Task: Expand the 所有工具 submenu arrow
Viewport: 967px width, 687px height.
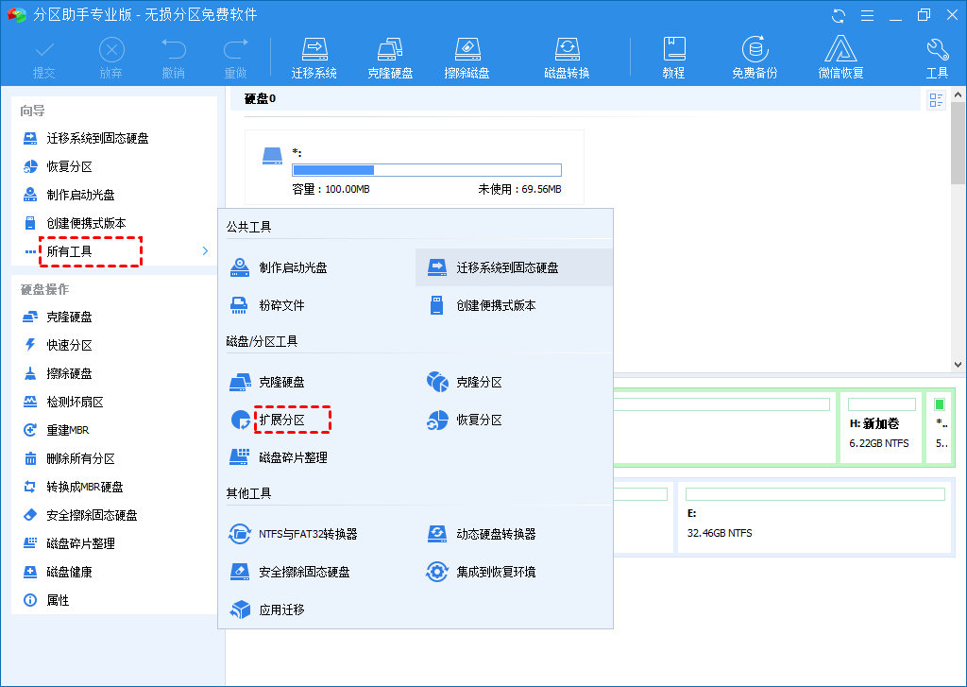Action: tap(205, 251)
